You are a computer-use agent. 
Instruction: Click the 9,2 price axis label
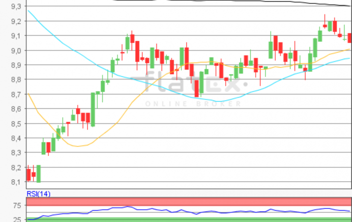(16, 21)
